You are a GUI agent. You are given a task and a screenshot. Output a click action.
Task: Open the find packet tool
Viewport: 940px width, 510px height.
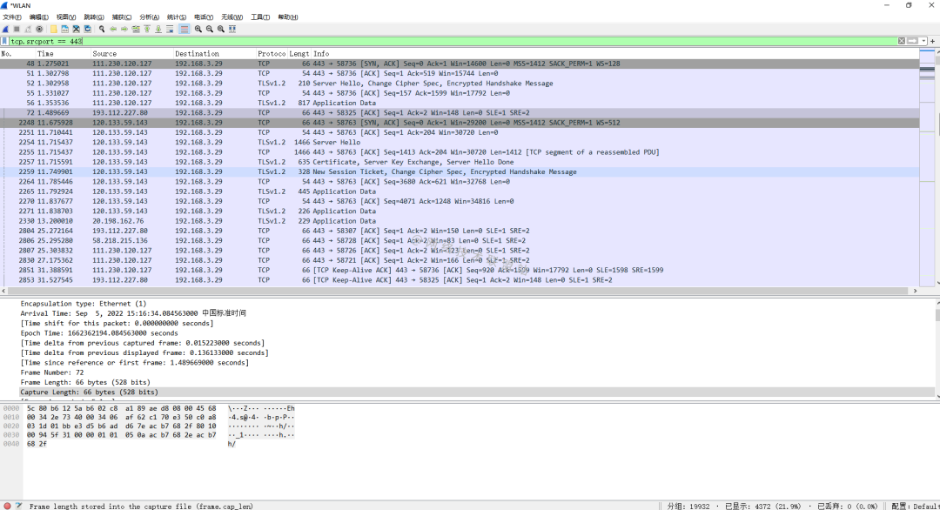click(x=102, y=29)
